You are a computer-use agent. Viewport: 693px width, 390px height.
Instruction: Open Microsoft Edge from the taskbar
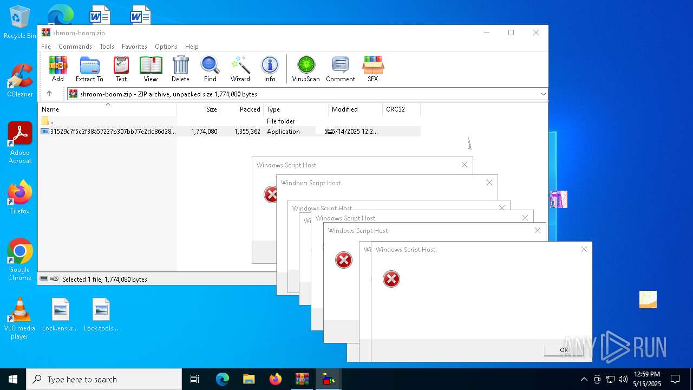coord(223,379)
